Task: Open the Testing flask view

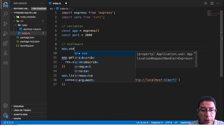Action: (6, 53)
